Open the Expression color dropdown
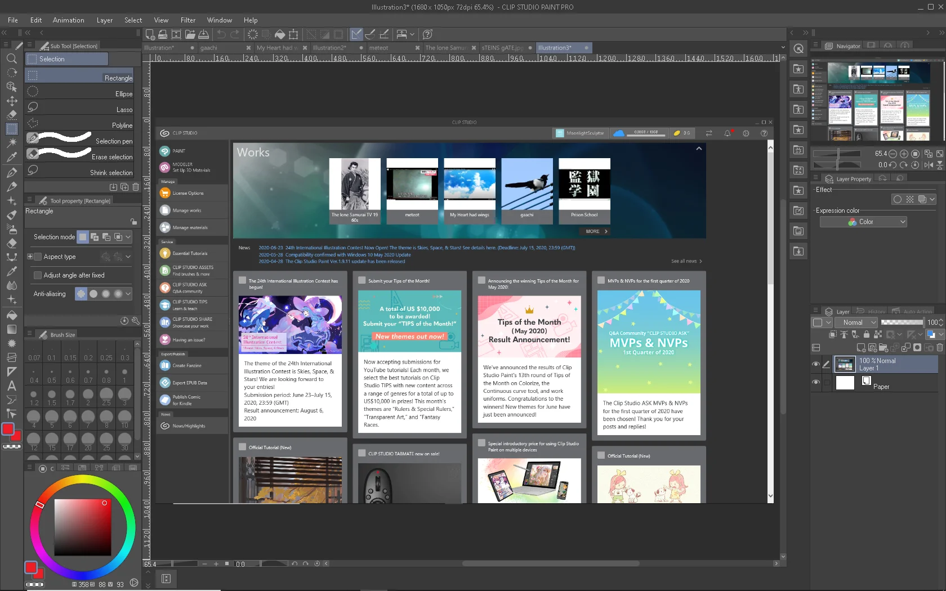This screenshot has height=591, width=946. [863, 222]
